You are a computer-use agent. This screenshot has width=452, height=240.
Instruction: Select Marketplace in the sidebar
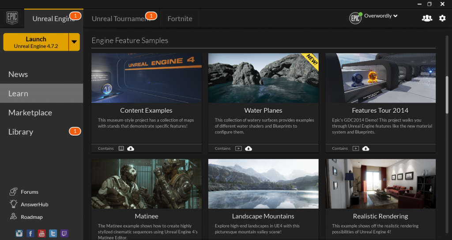pyautogui.click(x=30, y=113)
